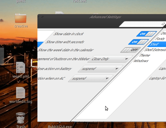The height and width of the screenshot is (128, 166).
Task: Select the wepif.yml file icon
Action: pyautogui.click(x=21, y=68)
